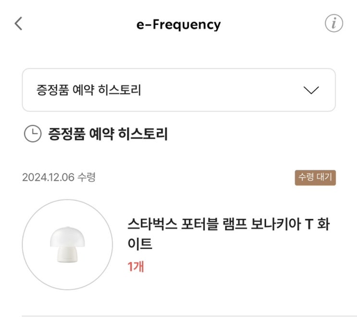357x317 pixels.
Task: Select the 2024.12.06 수령 date text
Action: point(59,178)
